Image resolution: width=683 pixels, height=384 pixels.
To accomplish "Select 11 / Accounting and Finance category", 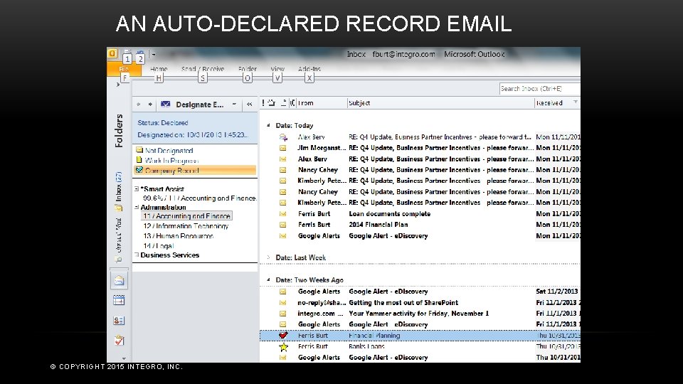I will click(186, 216).
